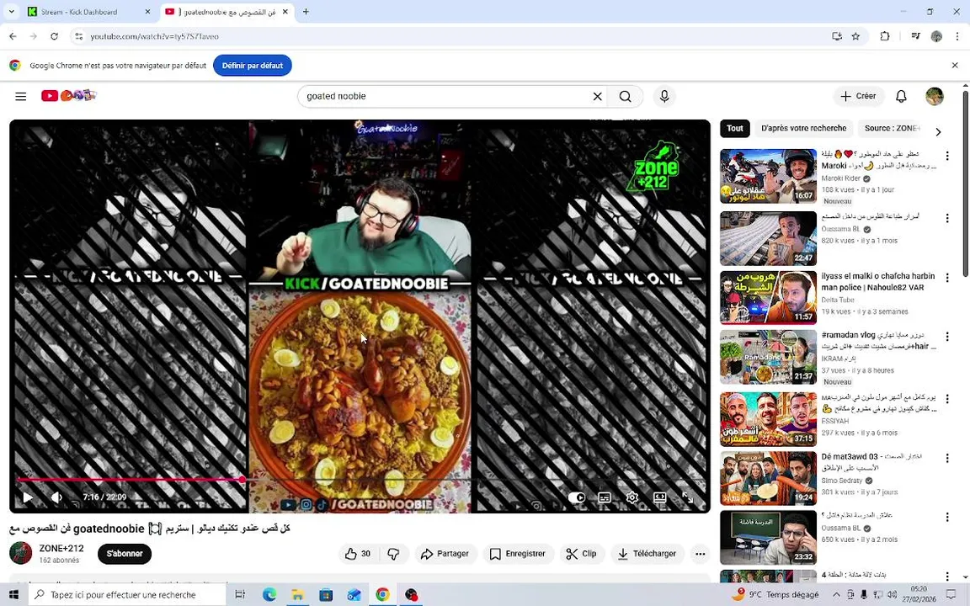Viewport: 970px width, 606px height.
Task: Open Chrome three-dot menu
Action: [x=957, y=36]
